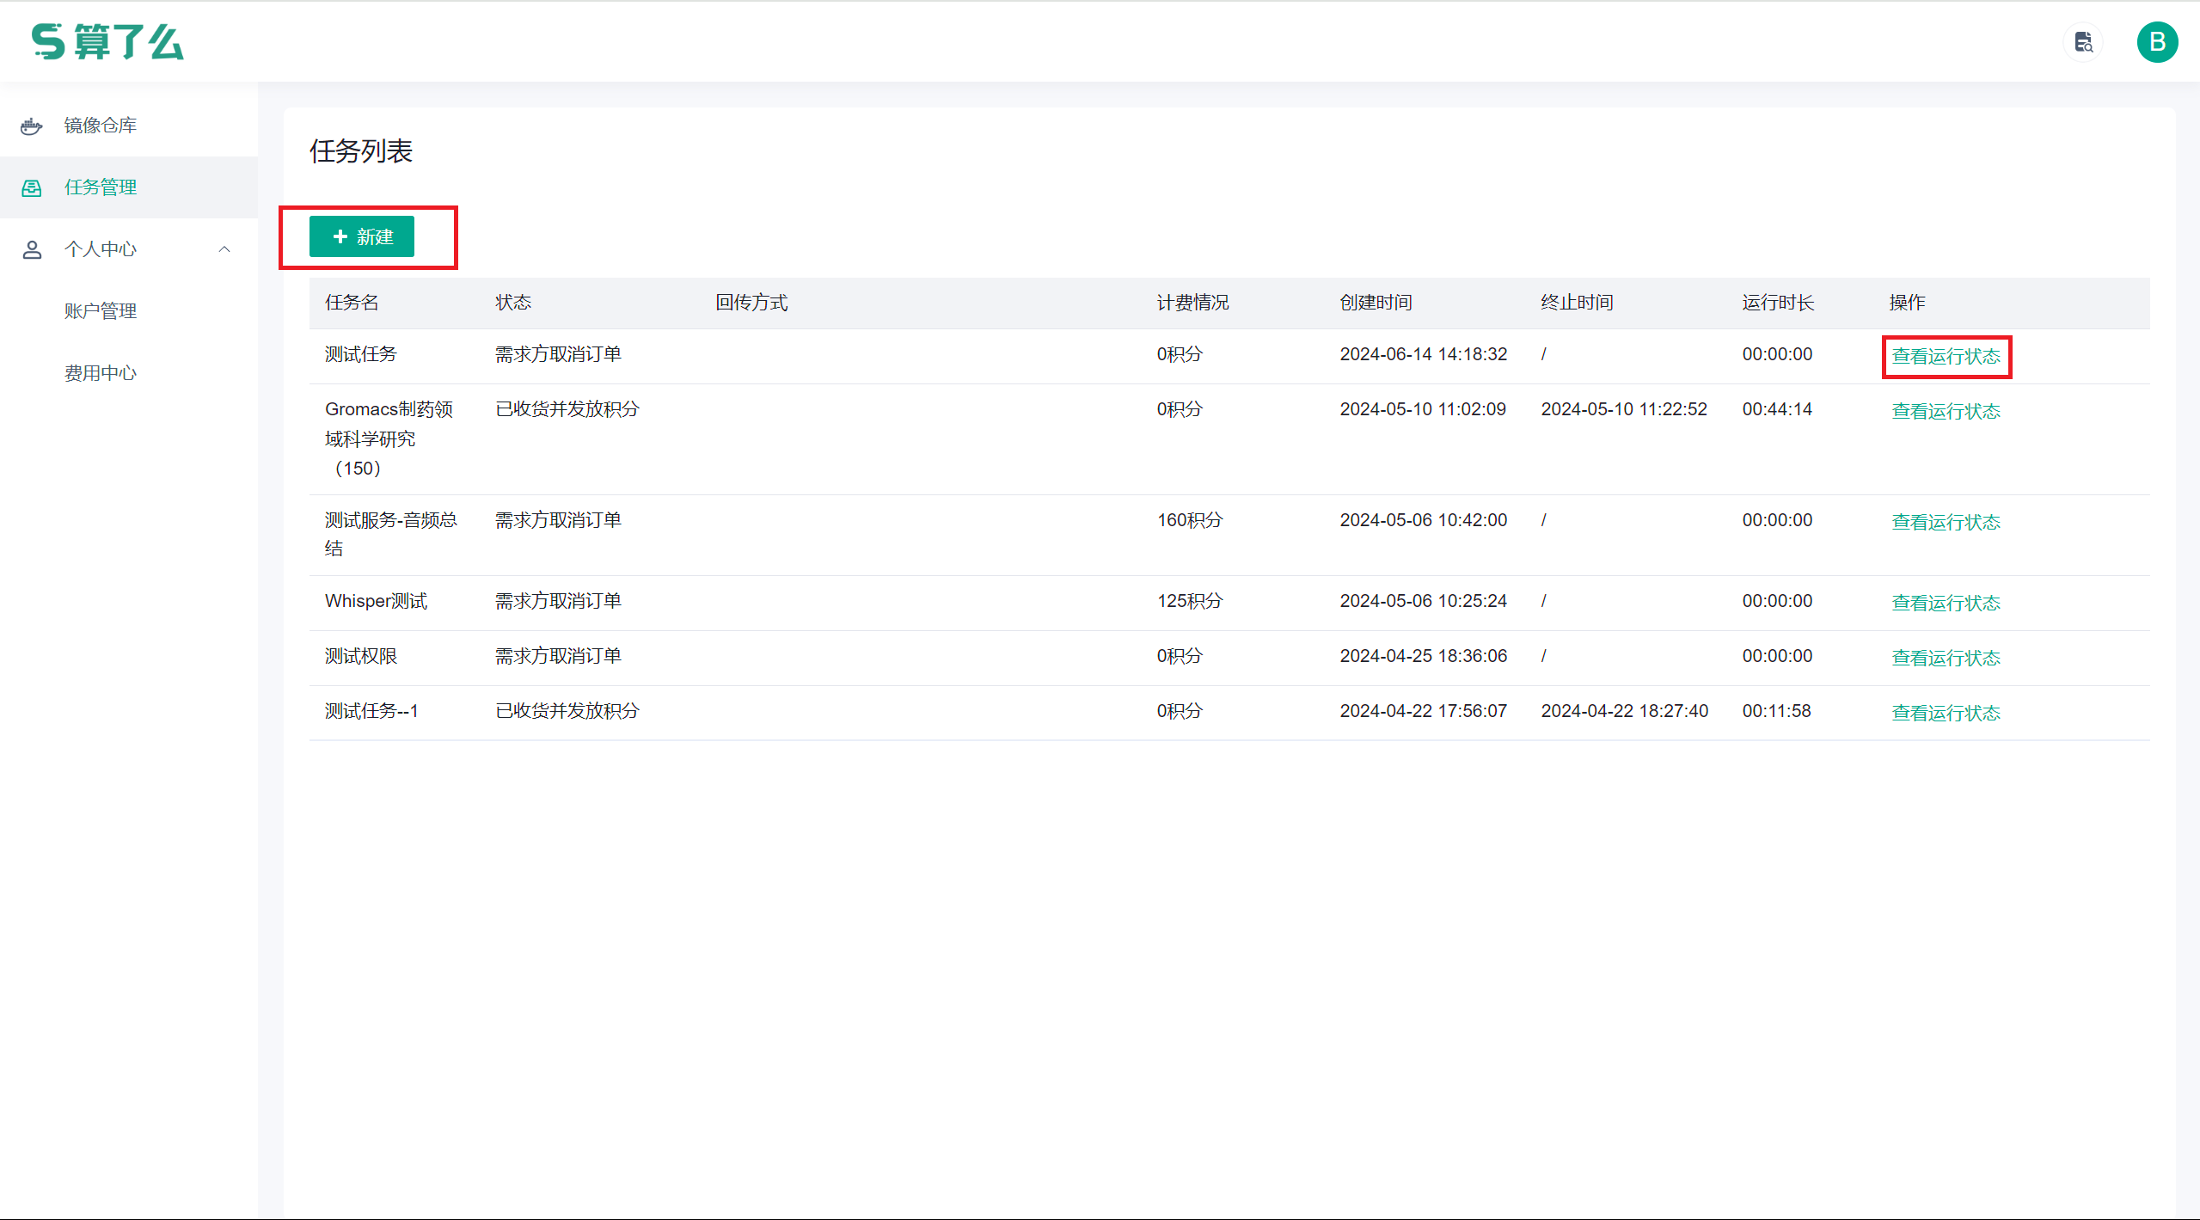Select task name 测试任务--1
This screenshot has height=1220, width=2200.
click(x=371, y=711)
